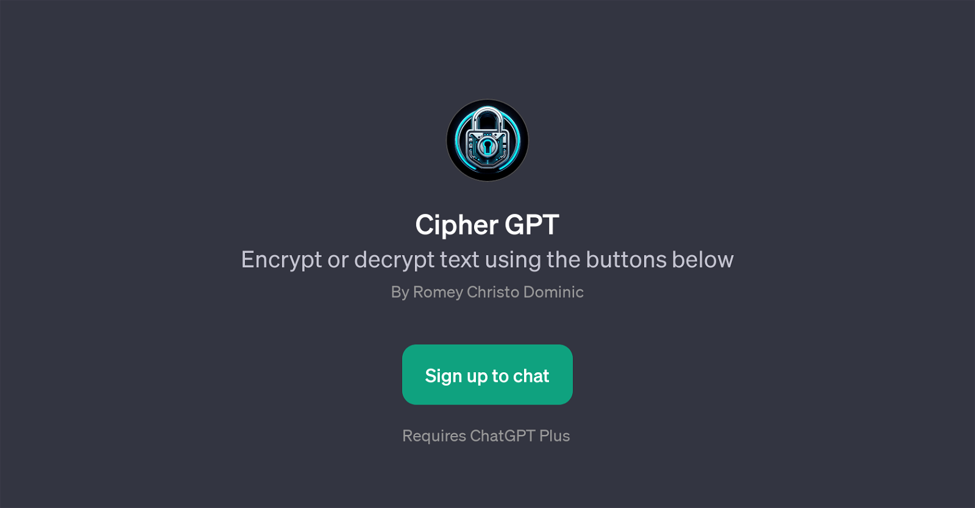This screenshot has height=508, width=975.
Task: Select the padlock shackle in the logo
Action: pos(487,119)
